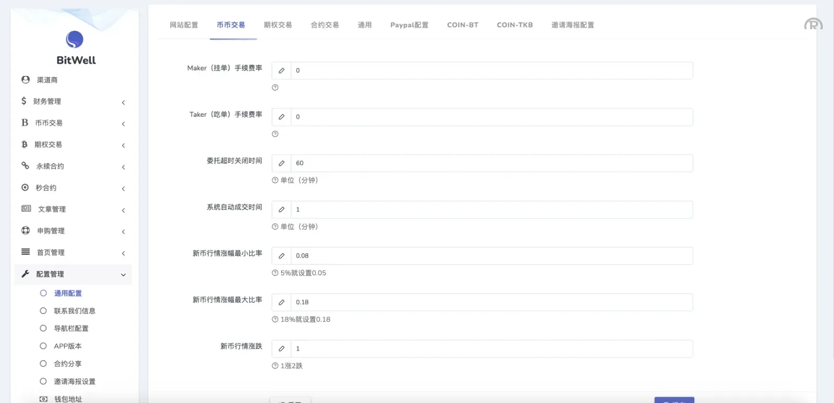Viewport: 834px width, 403px height.
Task: Click help icon next to 5%就设置0.05
Action: point(275,273)
